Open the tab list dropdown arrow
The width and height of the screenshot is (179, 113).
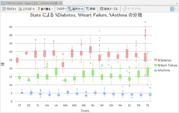click(177, 2)
